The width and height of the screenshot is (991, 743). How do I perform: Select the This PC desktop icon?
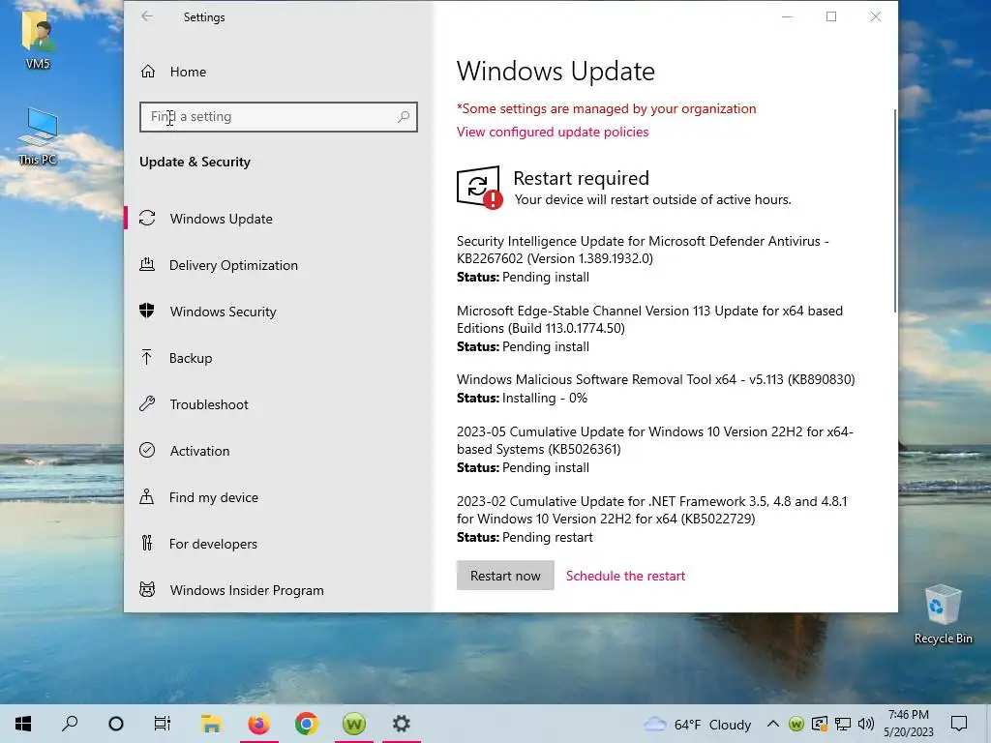(x=39, y=135)
